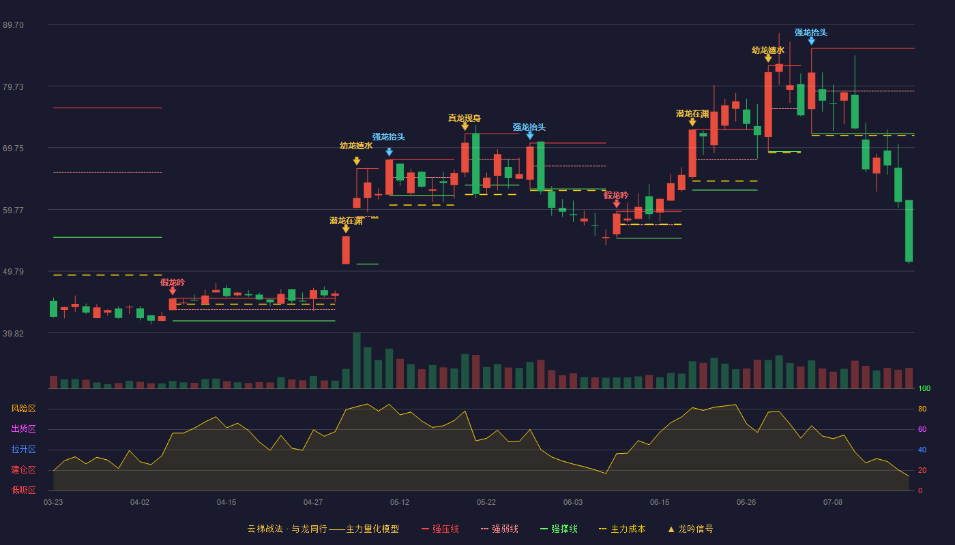955x545 pixels.
Task: Click the 假龙吟 signal arrow near the 59.77 level
Action: pos(617,204)
